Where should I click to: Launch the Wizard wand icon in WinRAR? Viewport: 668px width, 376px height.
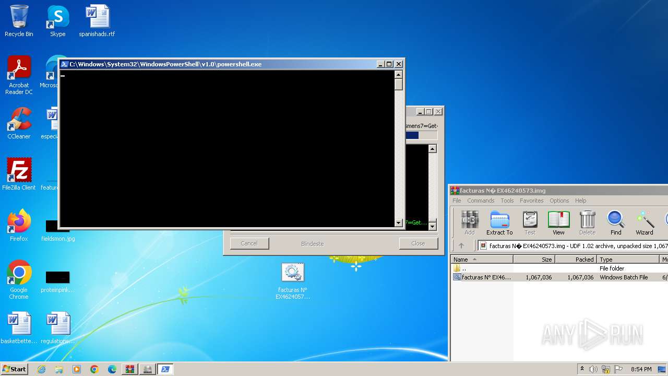coord(645,223)
